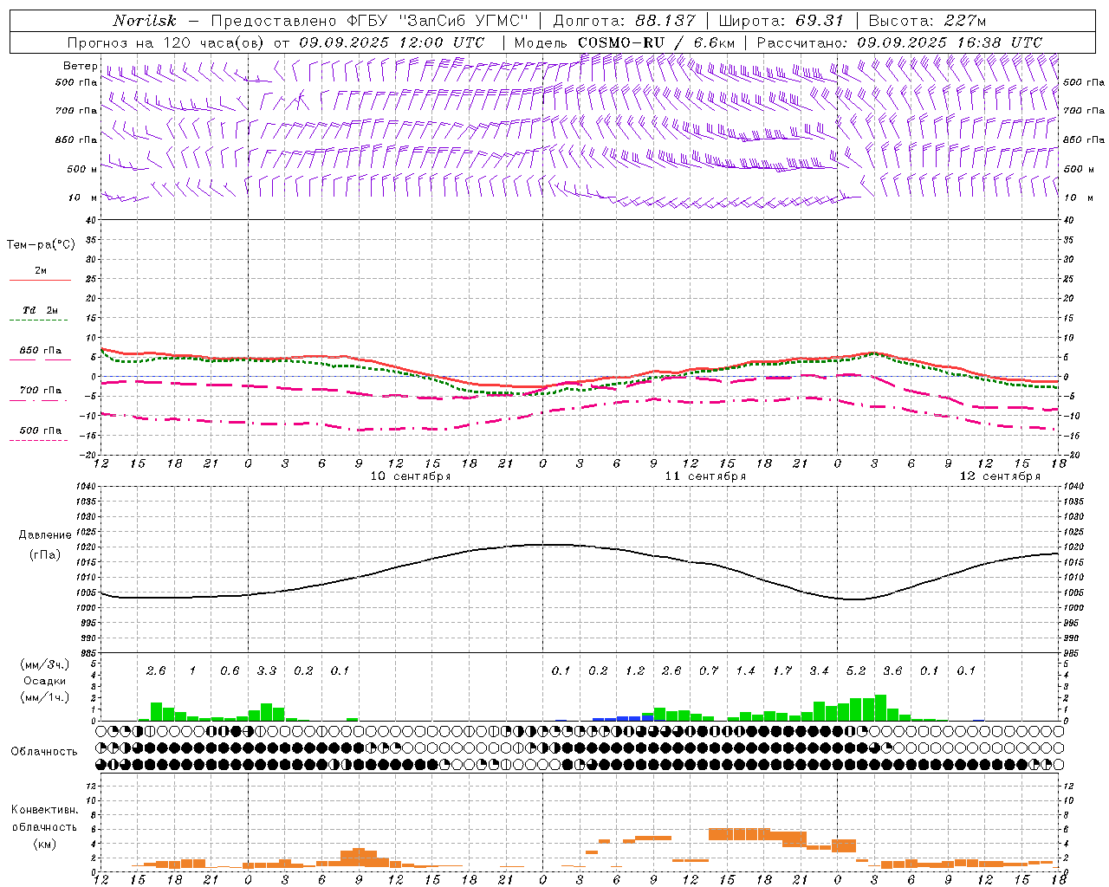Click the '(мм/1ч.)' units label
Screen dimensions: 1109x887
(x=44, y=696)
